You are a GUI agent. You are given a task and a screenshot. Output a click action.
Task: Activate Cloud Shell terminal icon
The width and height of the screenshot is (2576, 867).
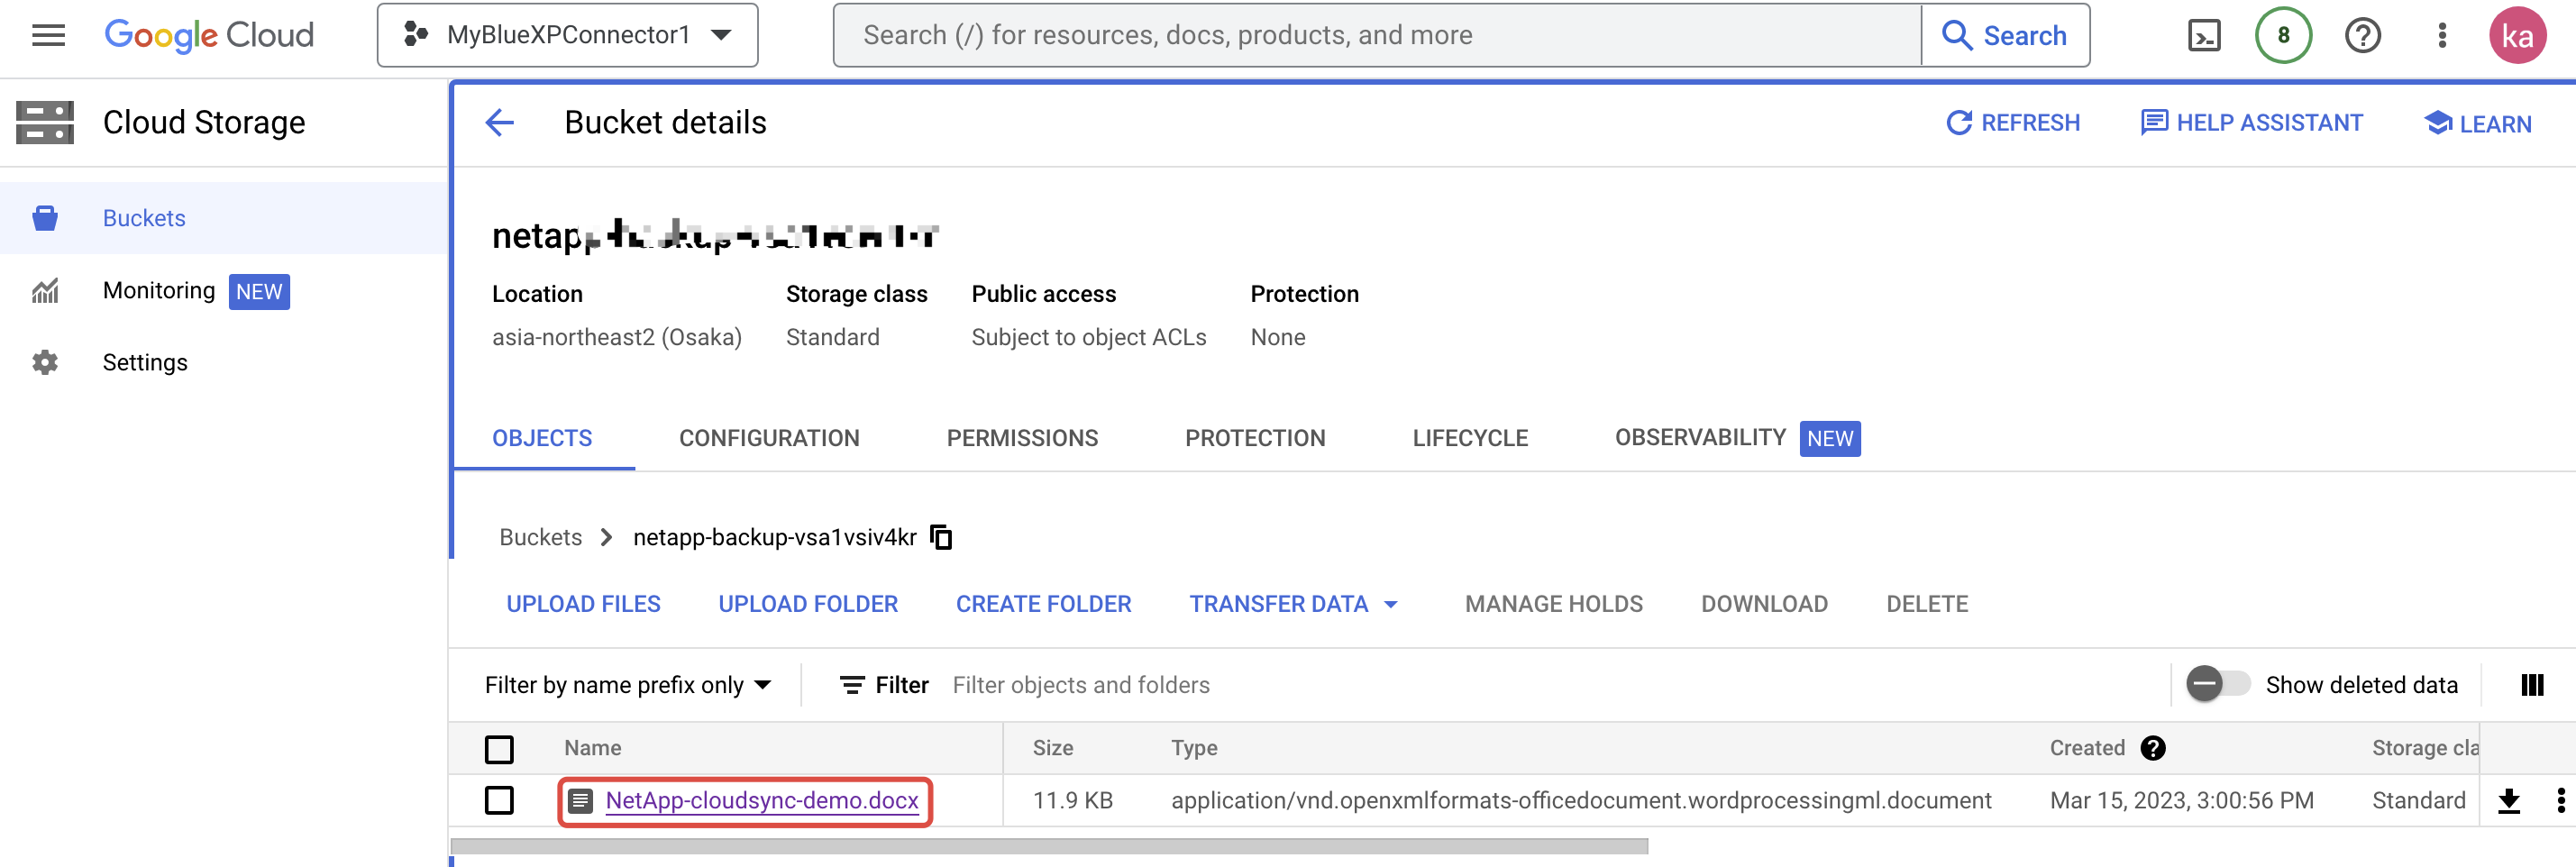(x=2204, y=35)
